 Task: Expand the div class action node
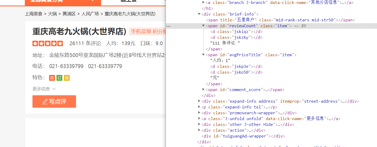[199, 130]
